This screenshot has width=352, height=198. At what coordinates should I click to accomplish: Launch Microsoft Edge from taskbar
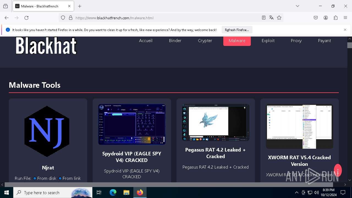click(113, 193)
